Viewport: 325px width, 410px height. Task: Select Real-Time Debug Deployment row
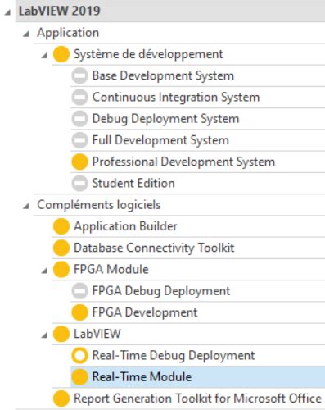coord(198,355)
